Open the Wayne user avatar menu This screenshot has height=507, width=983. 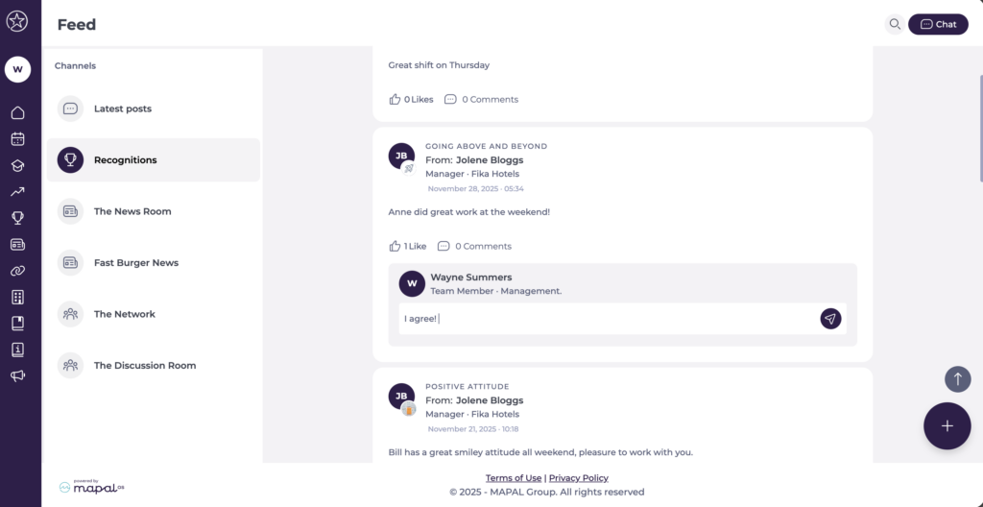click(17, 69)
